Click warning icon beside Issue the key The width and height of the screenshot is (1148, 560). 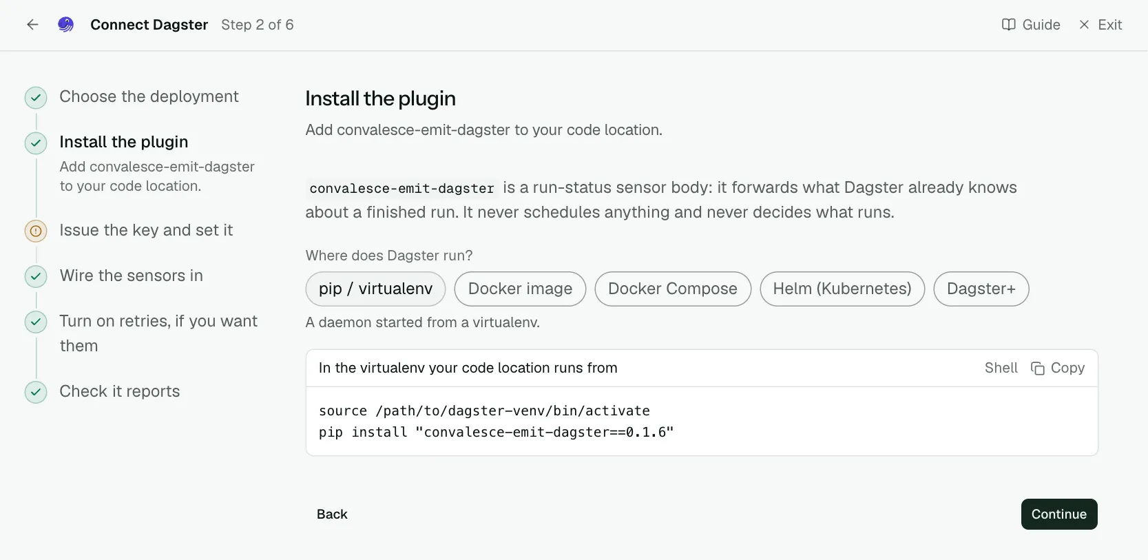pyautogui.click(x=36, y=231)
